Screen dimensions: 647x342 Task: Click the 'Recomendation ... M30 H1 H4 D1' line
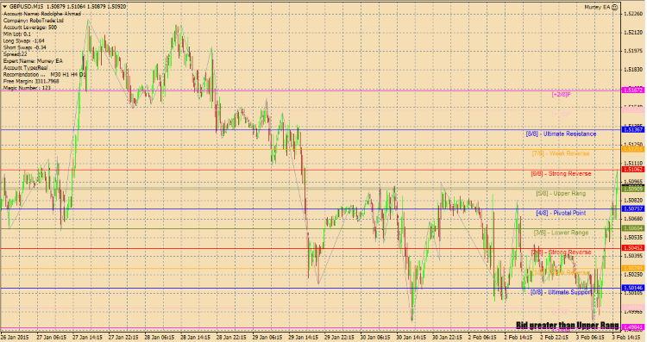pyautogui.click(x=45, y=75)
